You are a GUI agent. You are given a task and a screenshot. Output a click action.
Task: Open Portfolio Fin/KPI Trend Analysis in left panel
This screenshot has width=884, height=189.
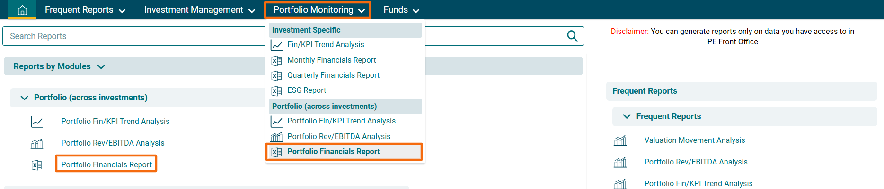click(115, 122)
